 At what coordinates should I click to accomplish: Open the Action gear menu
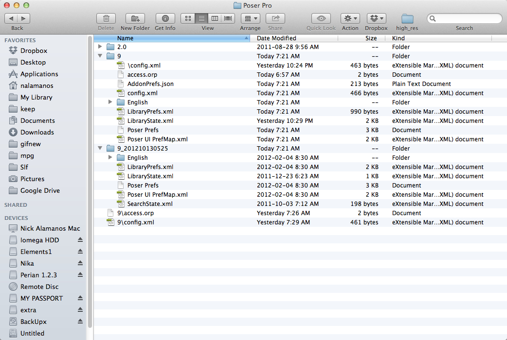[350, 18]
